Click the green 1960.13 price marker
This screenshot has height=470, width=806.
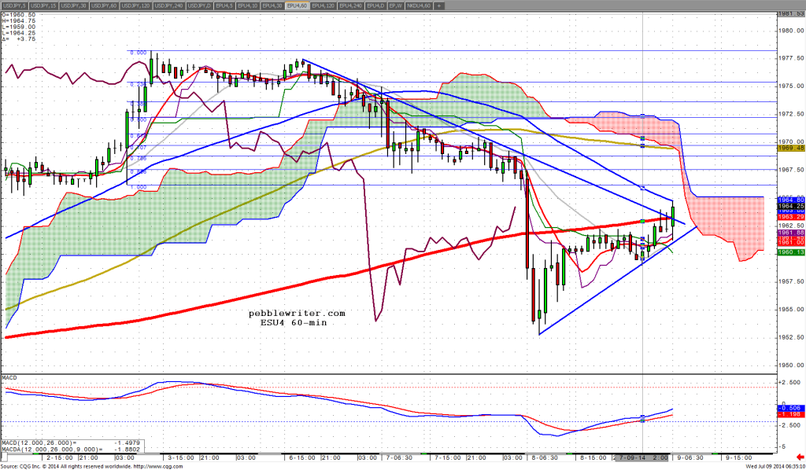[789, 252]
